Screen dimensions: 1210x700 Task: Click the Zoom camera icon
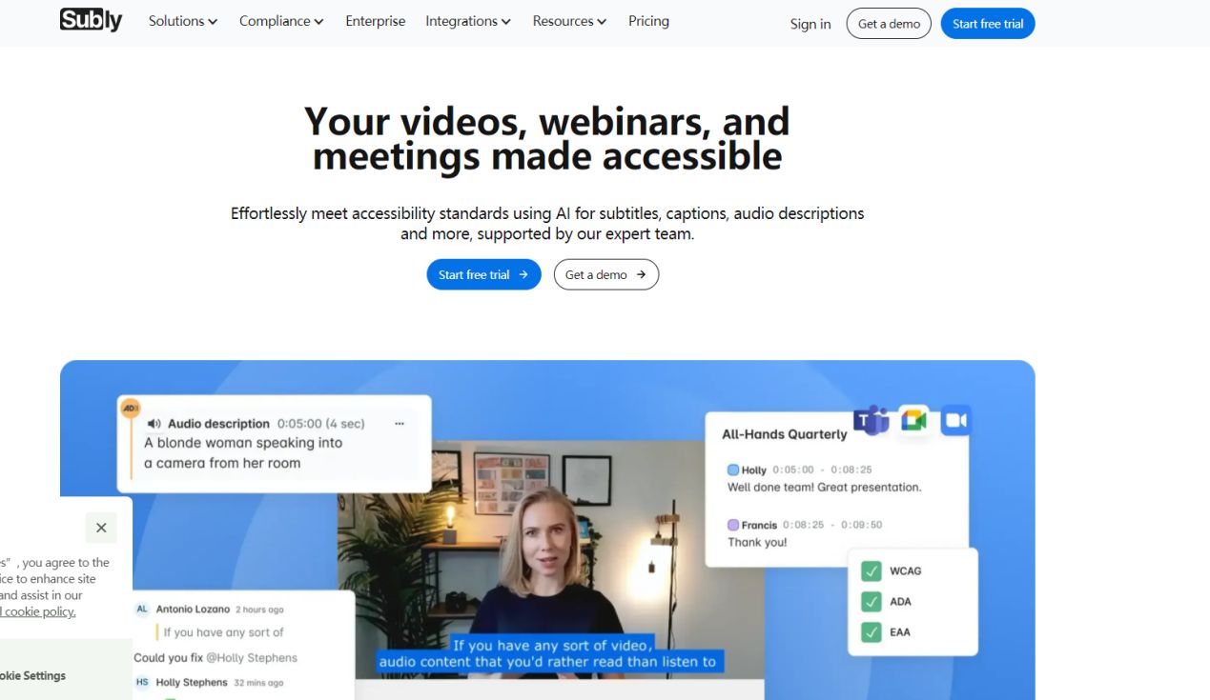(x=955, y=420)
